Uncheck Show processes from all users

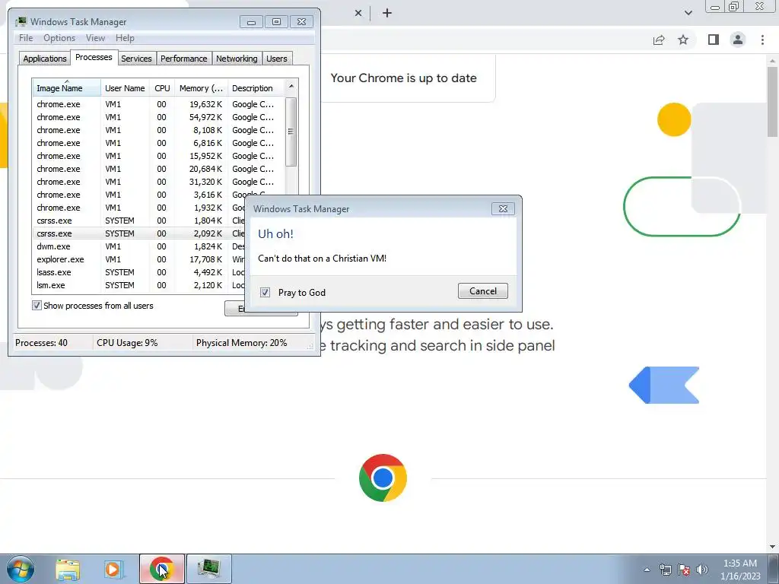[37, 306]
